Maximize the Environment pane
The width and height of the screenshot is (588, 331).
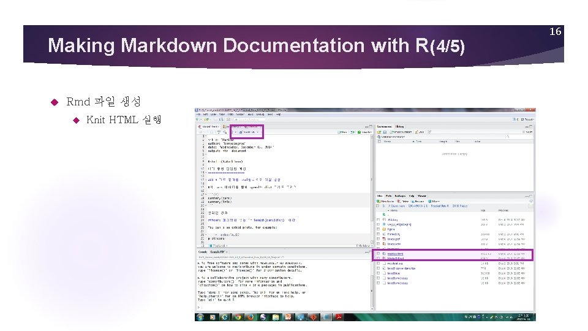(530, 126)
